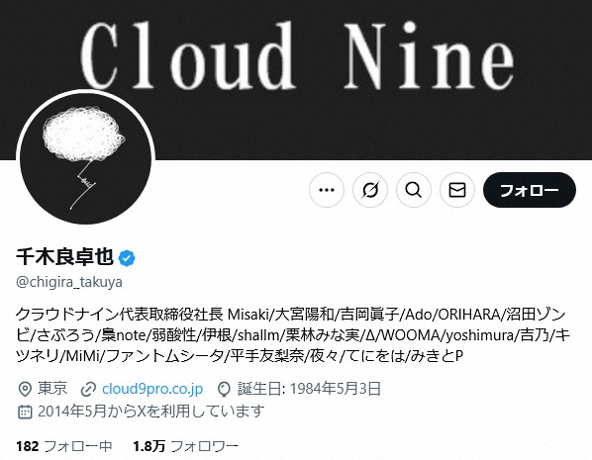
Task: Open the Cloud Nine header banner image
Action: [296, 56]
